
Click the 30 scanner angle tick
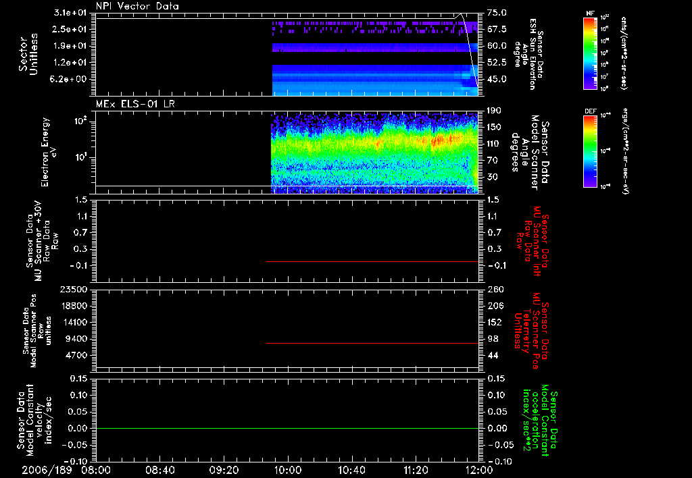[x=492, y=177]
